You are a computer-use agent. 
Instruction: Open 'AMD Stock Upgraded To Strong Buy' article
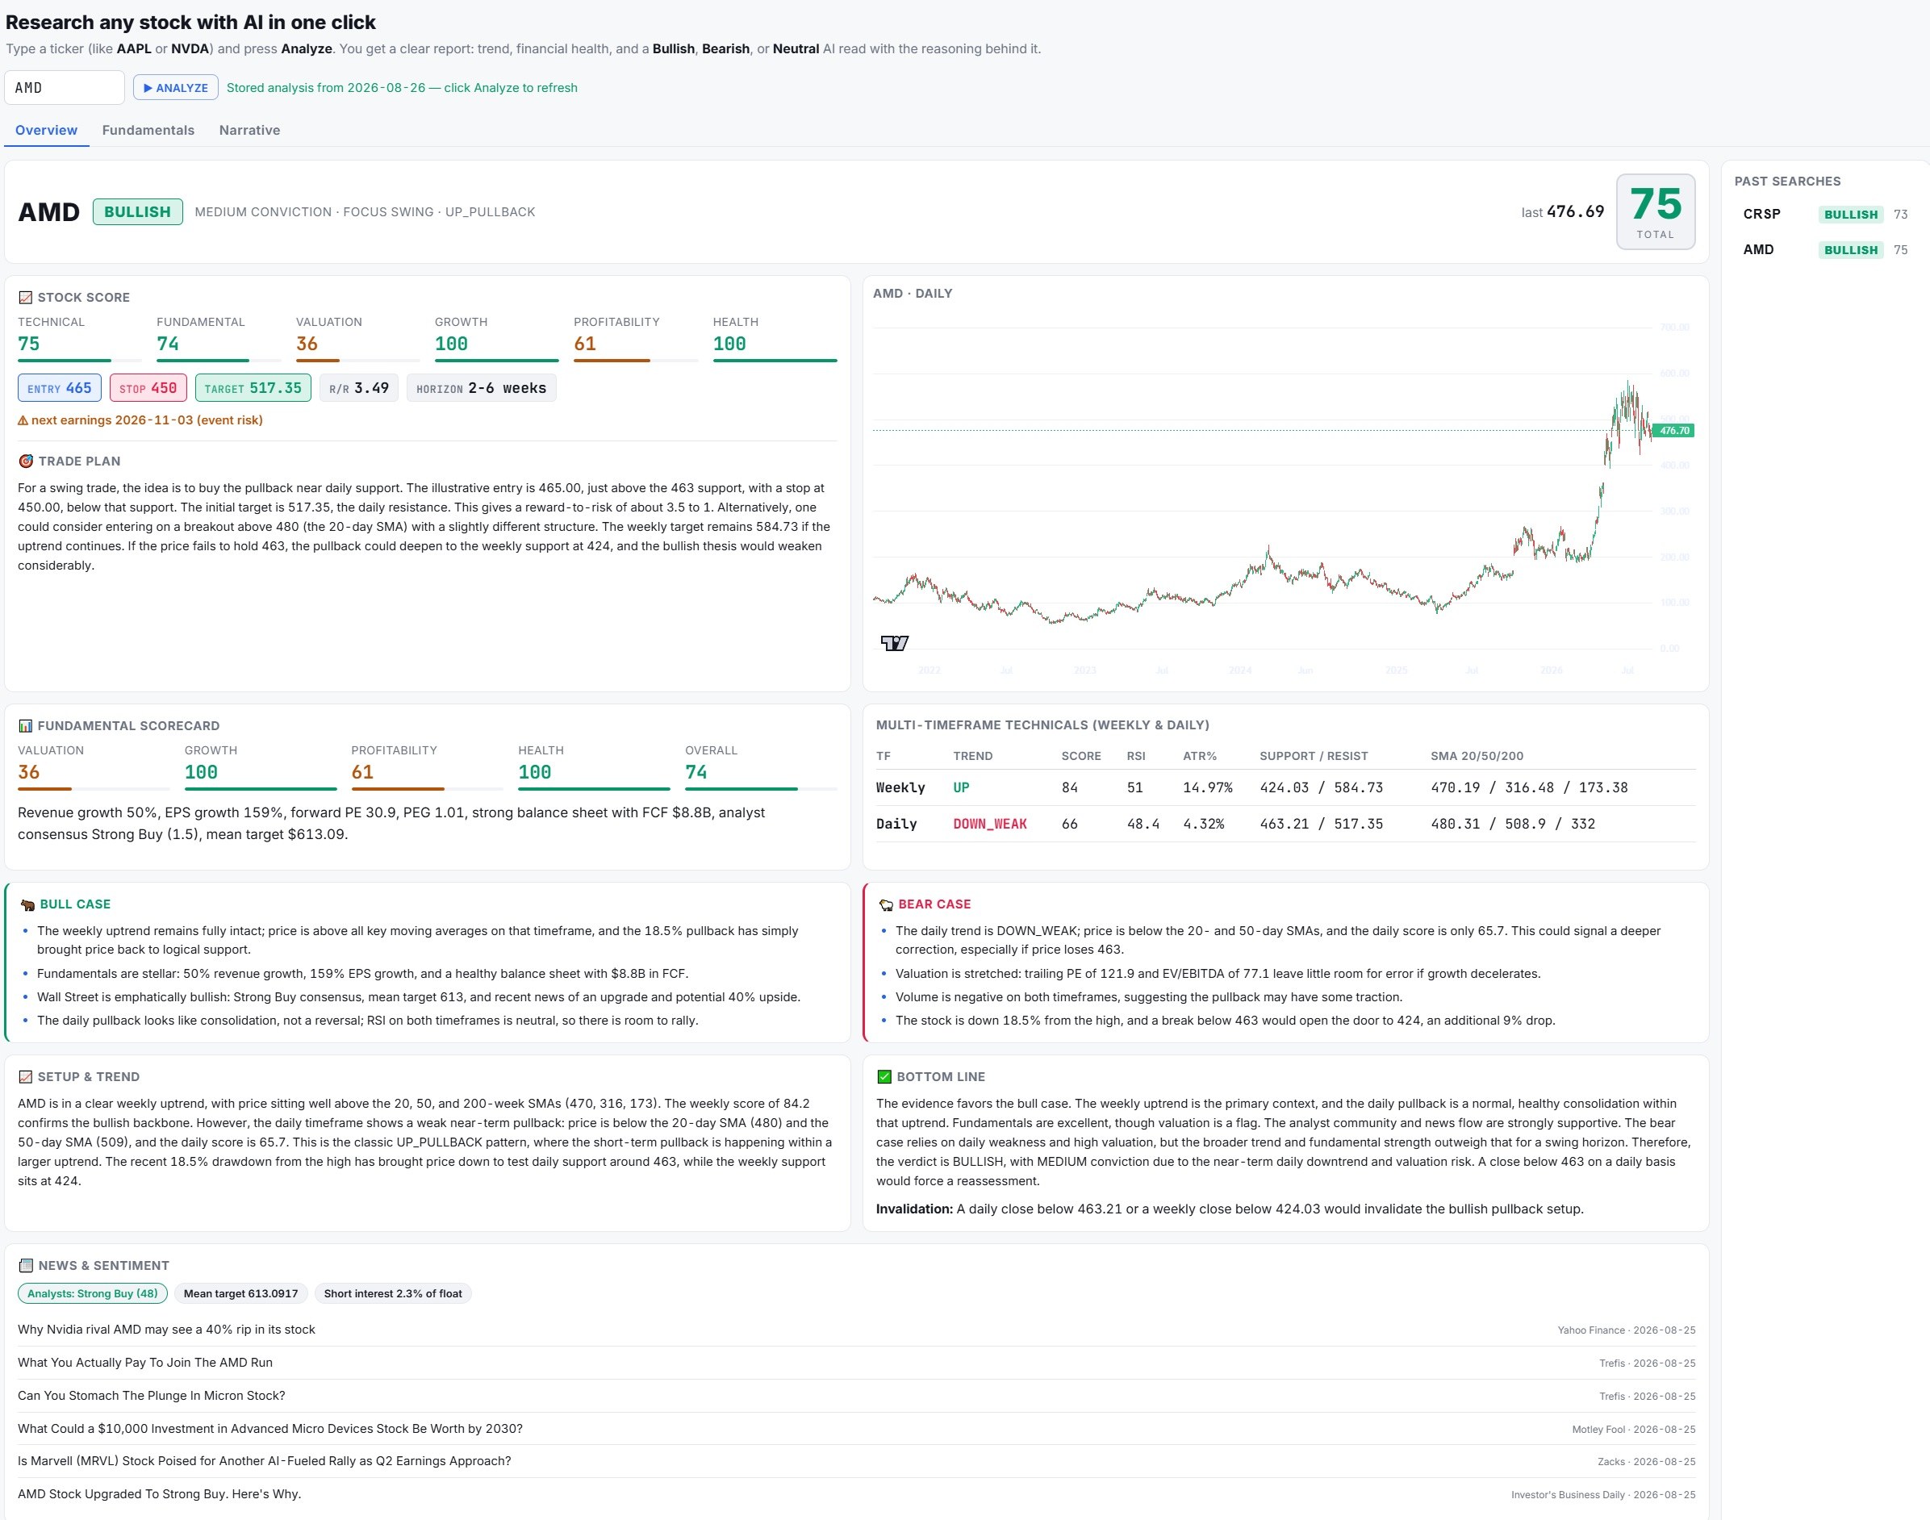pos(159,1493)
